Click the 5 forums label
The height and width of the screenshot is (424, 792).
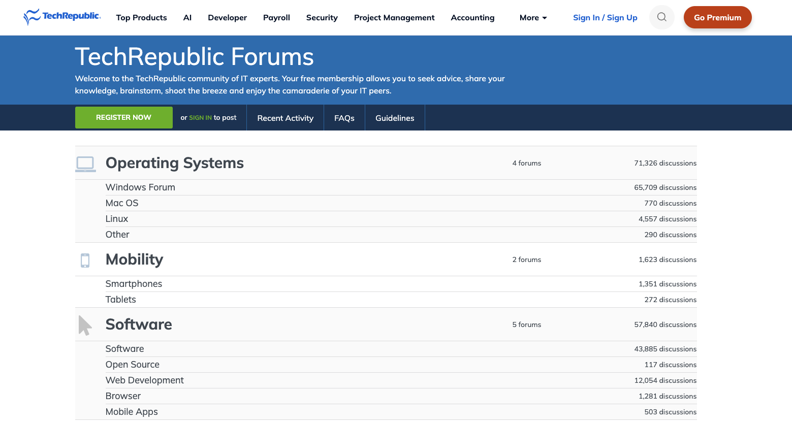pos(526,324)
